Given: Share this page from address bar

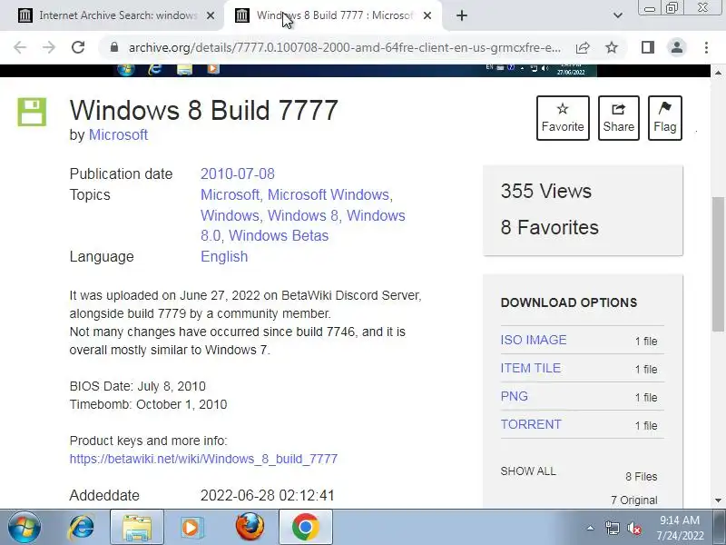Looking at the screenshot, I should [x=583, y=47].
